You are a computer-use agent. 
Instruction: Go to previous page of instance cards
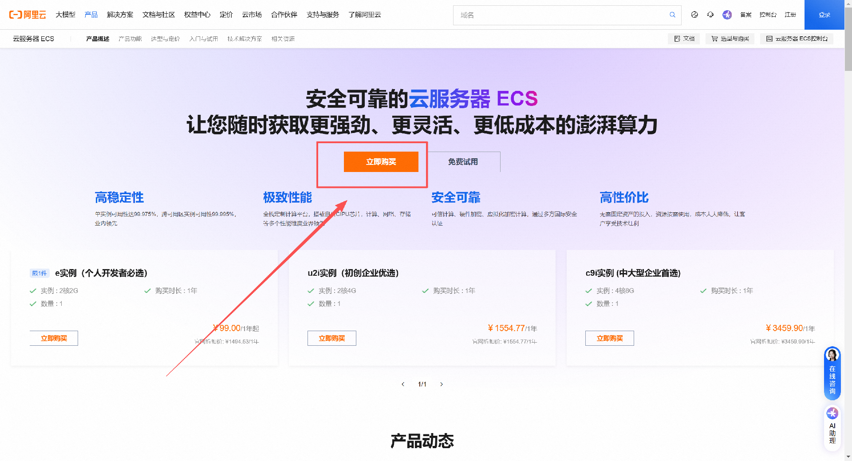(x=403, y=384)
